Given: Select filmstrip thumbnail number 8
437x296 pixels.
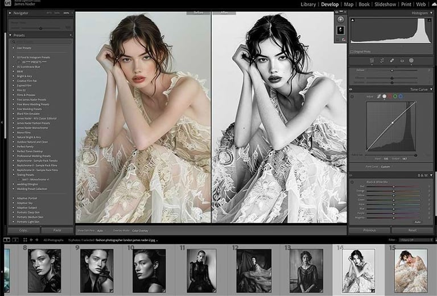Looking at the screenshot, I should point(44,270).
